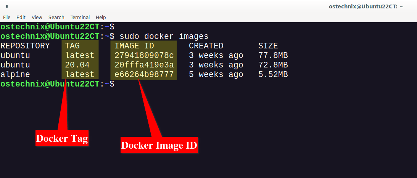Click the TAG column header

click(72, 46)
